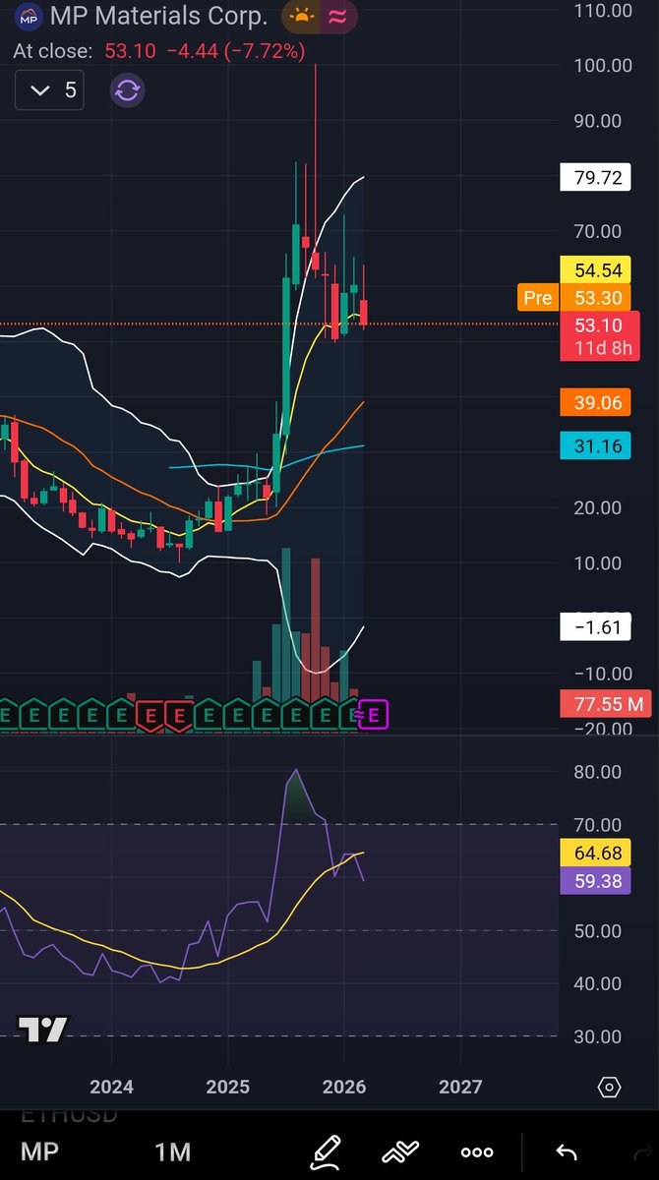Tap the pink wavy data-status icon
Image resolution: width=659 pixels, height=1180 pixels.
pyautogui.click(x=337, y=17)
